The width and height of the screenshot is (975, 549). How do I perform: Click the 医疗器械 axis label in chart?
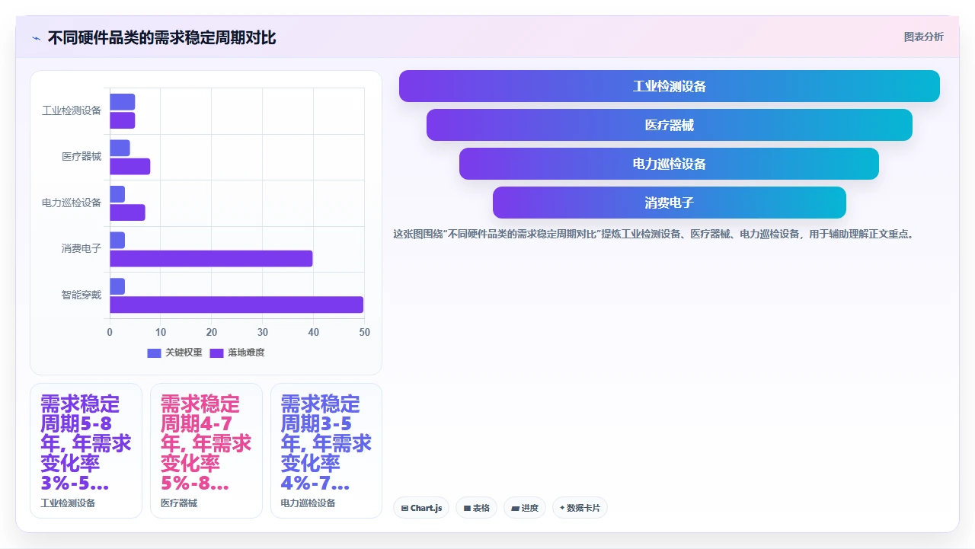click(82, 156)
